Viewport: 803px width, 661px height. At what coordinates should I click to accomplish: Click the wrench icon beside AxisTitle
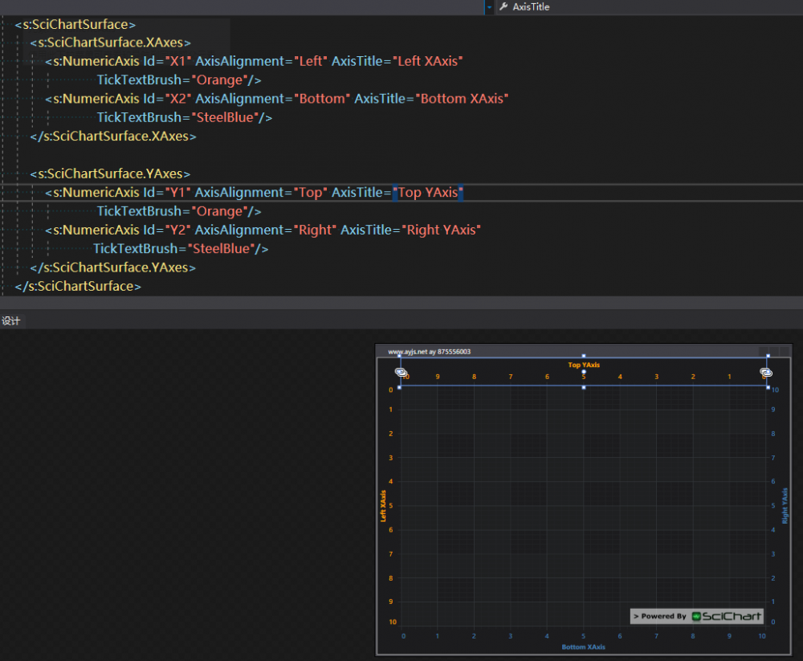click(503, 6)
